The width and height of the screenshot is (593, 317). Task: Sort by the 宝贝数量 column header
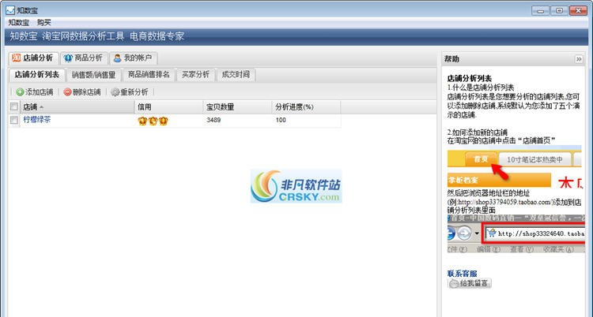point(237,107)
